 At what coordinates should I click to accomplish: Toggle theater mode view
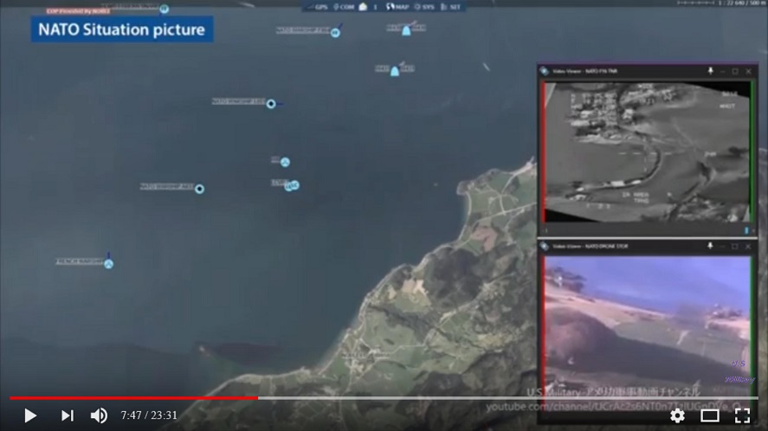(x=710, y=415)
